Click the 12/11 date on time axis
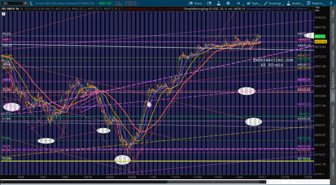 click(262, 177)
